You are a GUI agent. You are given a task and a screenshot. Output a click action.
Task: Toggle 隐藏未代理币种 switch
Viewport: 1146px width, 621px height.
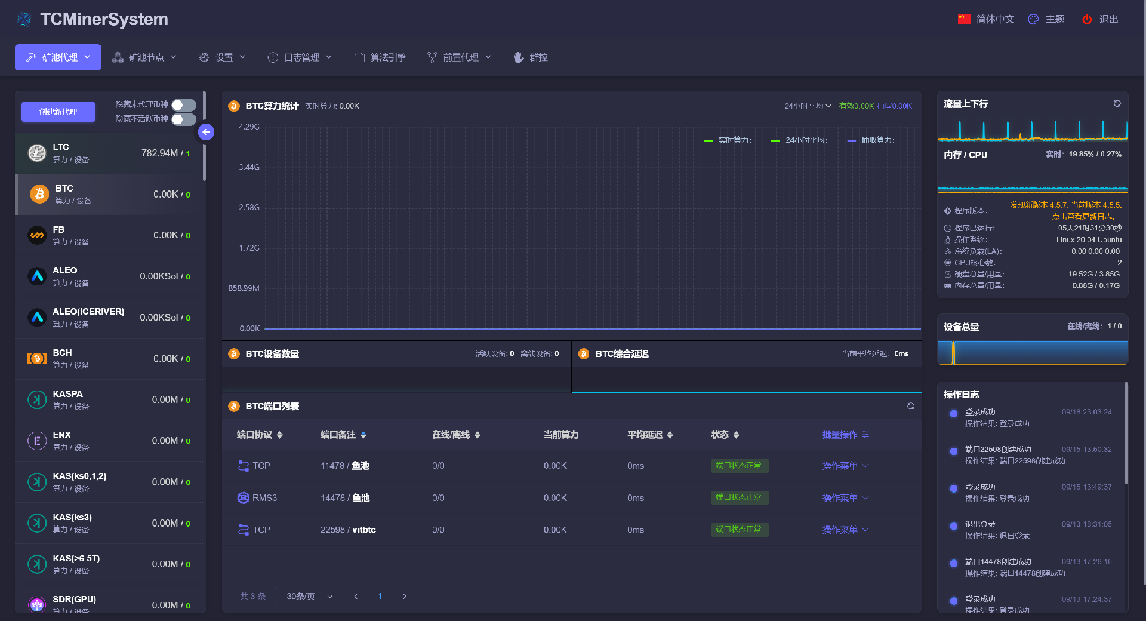pos(184,105)
